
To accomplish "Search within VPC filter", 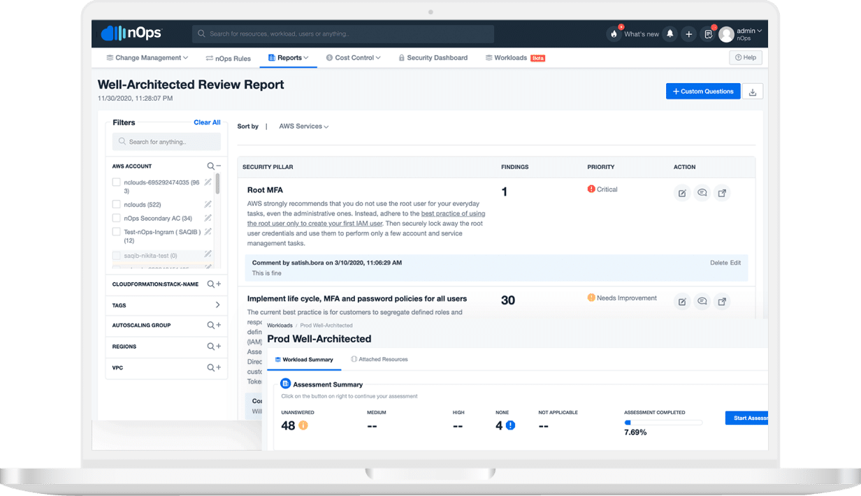I will pos(210,367).
